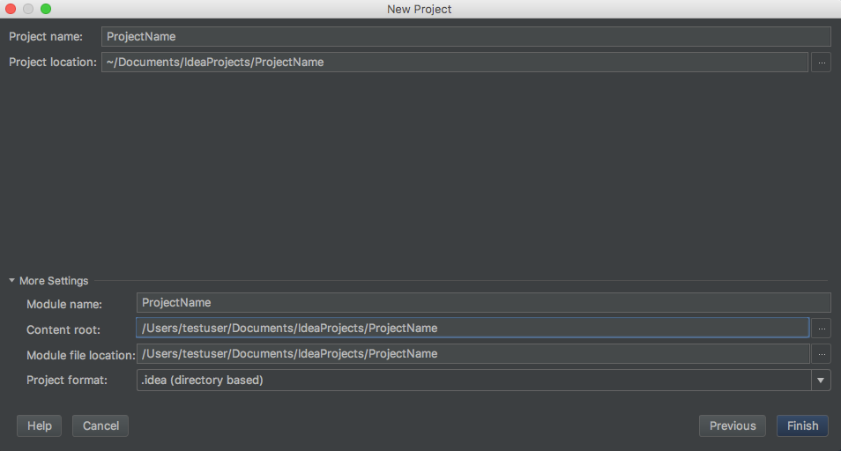The image size is (841, 451).
Task: Click the 'Project name:' label
Action: point(46,36)
